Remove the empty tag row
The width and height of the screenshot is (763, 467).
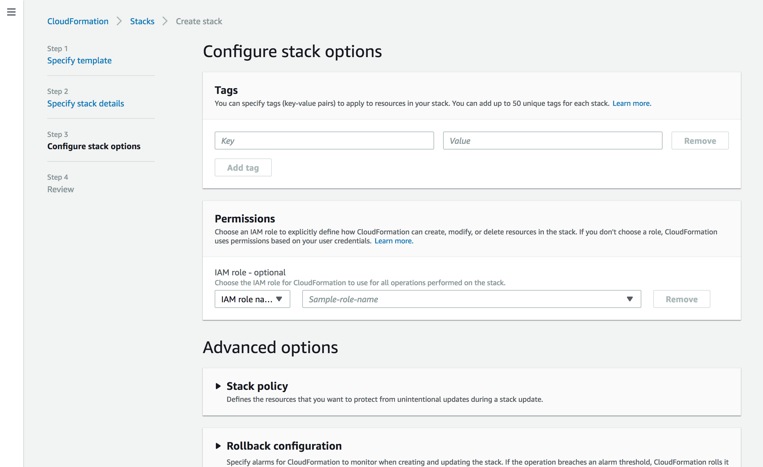(700, 141)
